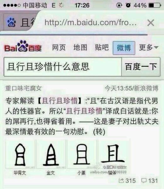The height and width of the screenshot is (189, 164).
Task: View the 楷体 character thumbnail
Action: pos(113,154)
